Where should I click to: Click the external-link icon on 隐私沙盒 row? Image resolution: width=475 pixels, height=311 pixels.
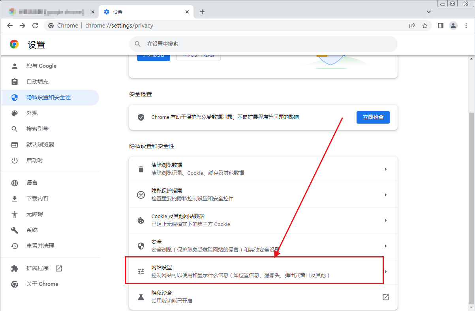coord(386,297)
